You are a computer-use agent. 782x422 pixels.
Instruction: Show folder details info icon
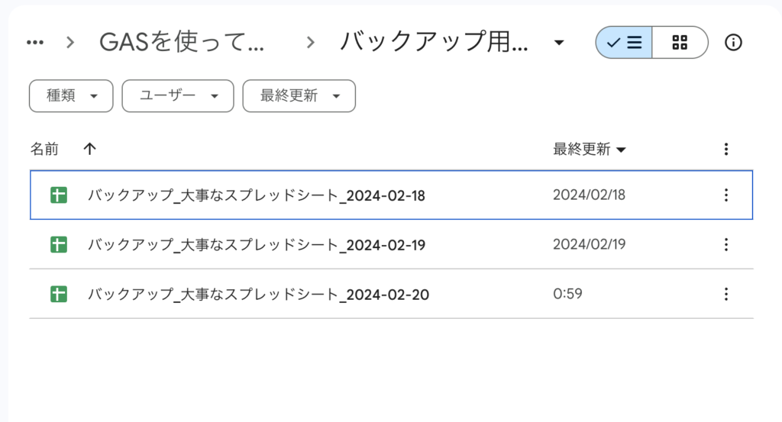733,43
